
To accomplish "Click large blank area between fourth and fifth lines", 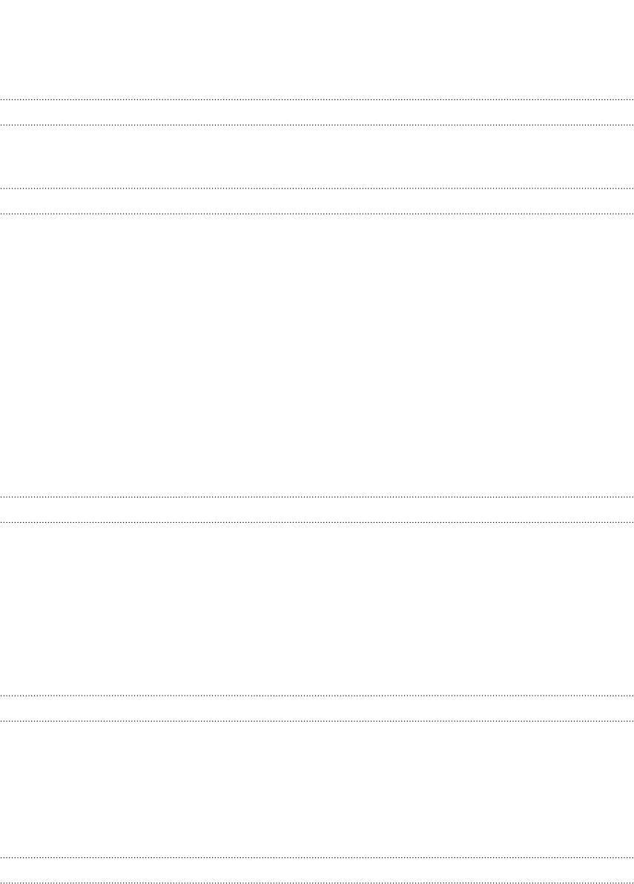I will click(317, 355).
